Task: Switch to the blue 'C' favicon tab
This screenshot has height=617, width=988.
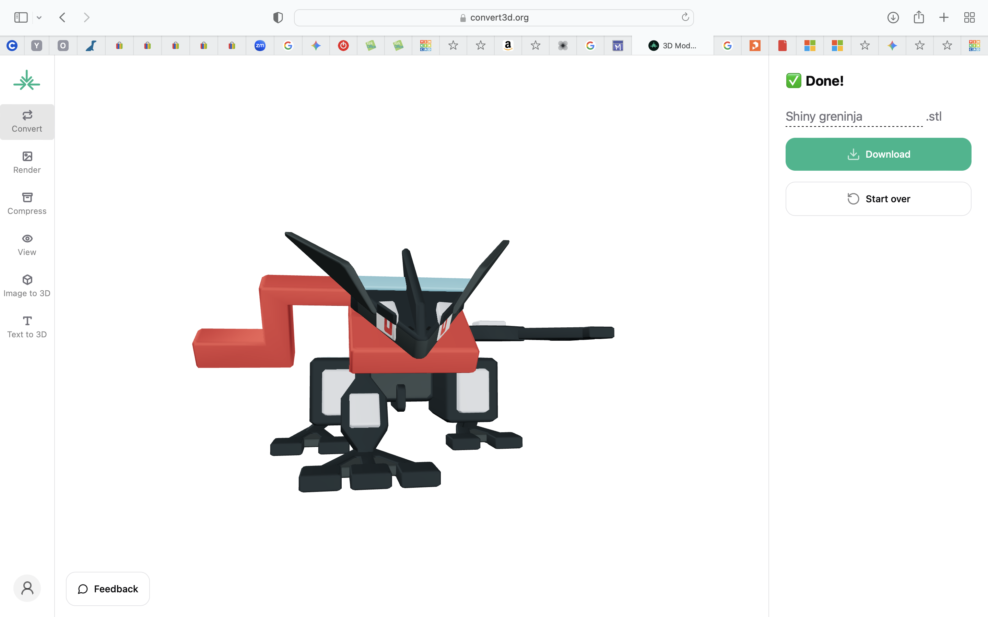Action: [x=12, y=45]
